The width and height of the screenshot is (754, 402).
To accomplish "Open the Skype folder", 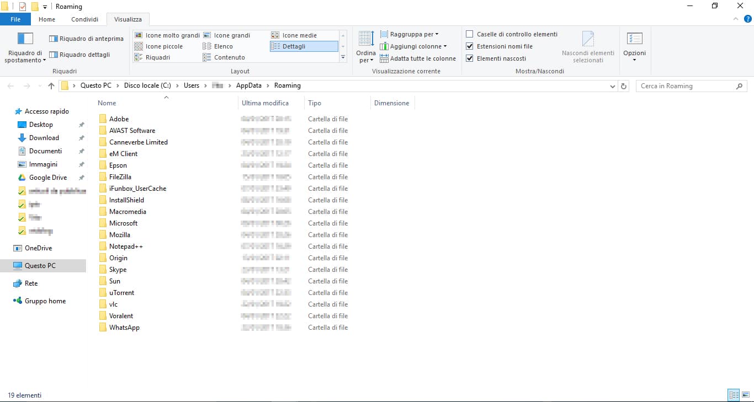I will (118, 269).
